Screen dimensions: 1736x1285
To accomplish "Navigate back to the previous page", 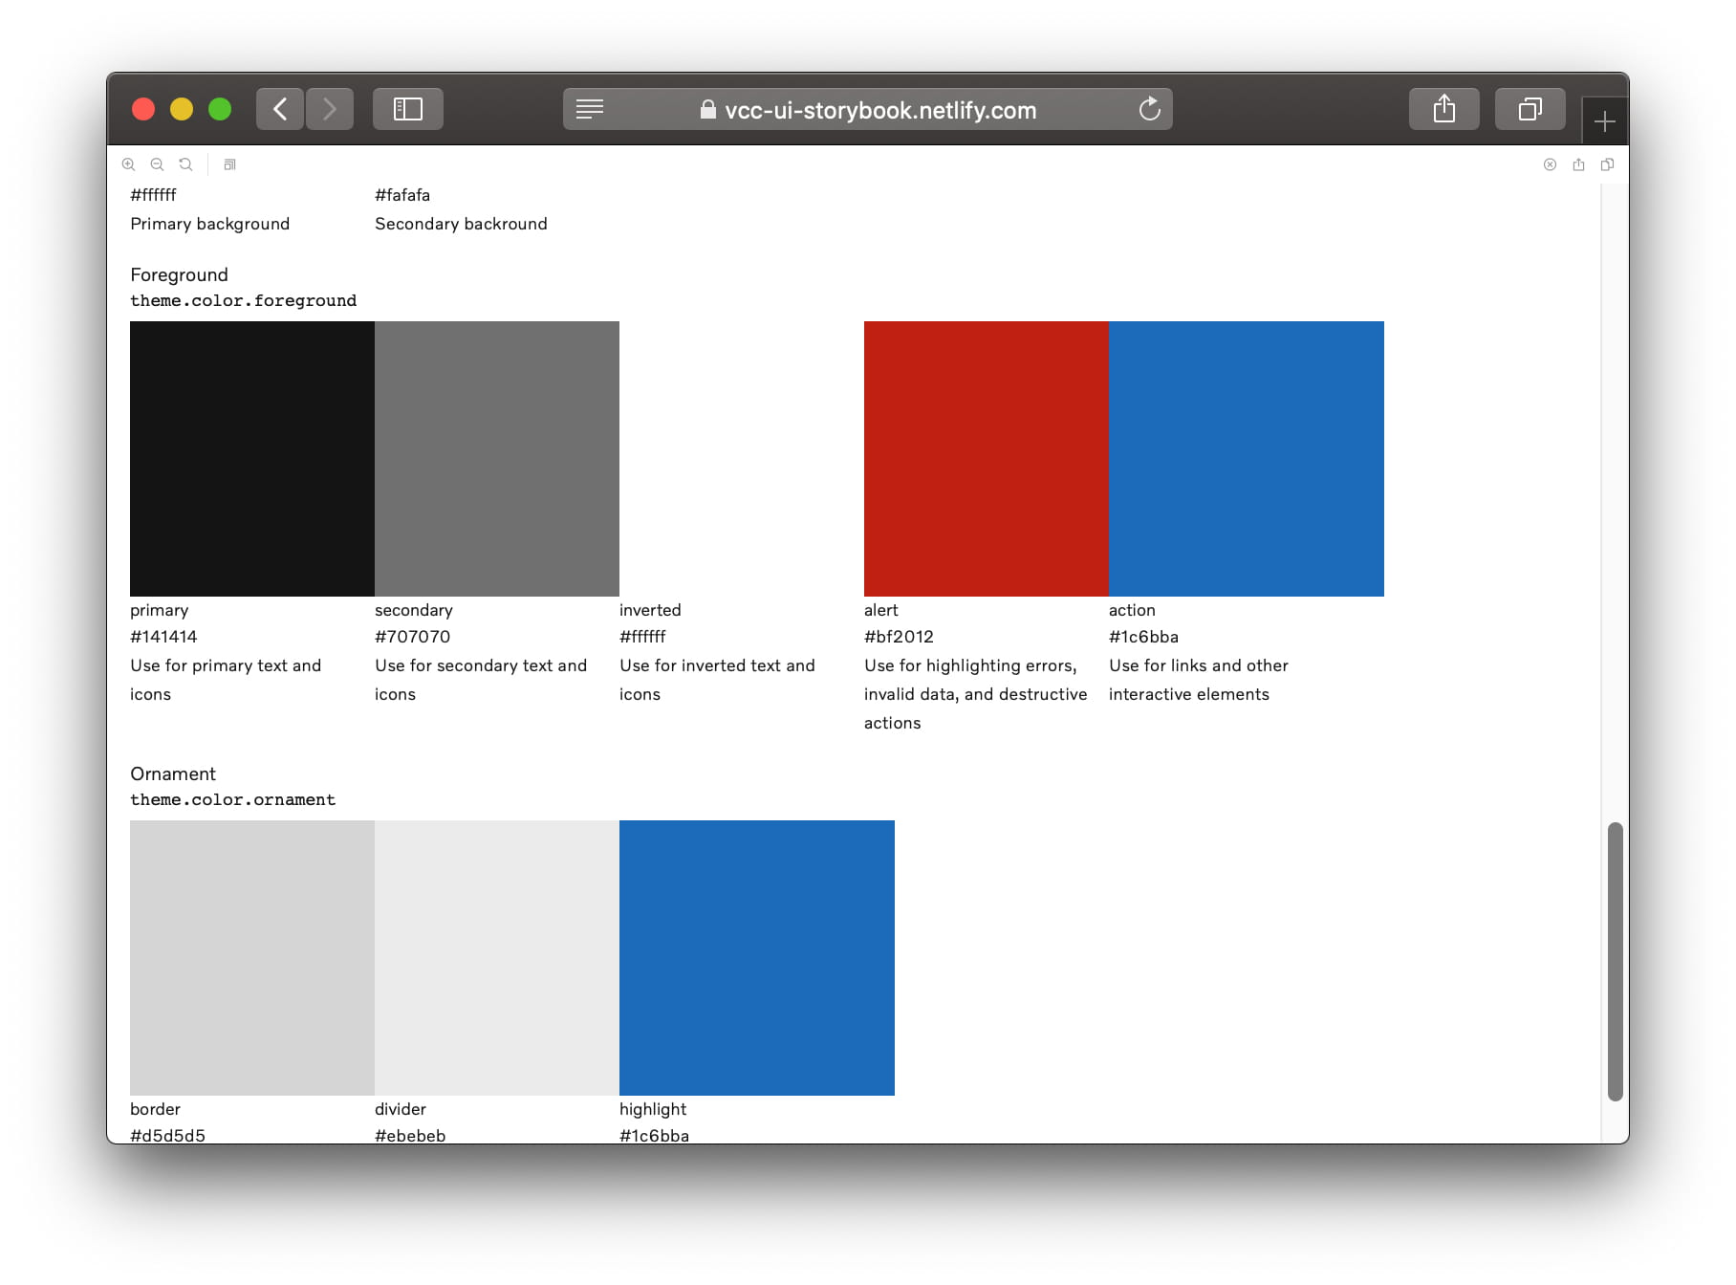I will 279,109.
